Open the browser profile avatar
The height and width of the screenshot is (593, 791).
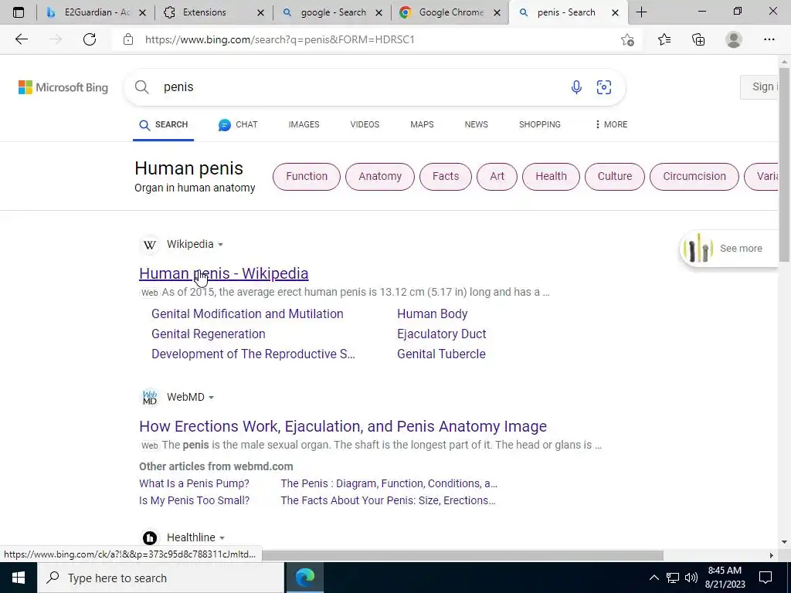point(734,39)
